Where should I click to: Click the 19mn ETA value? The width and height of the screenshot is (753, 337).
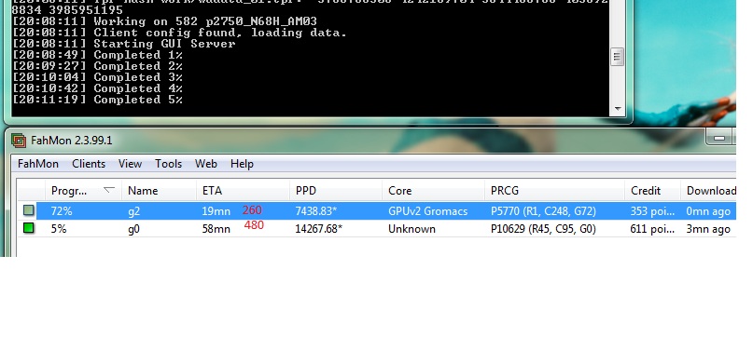tap(216, 211)
